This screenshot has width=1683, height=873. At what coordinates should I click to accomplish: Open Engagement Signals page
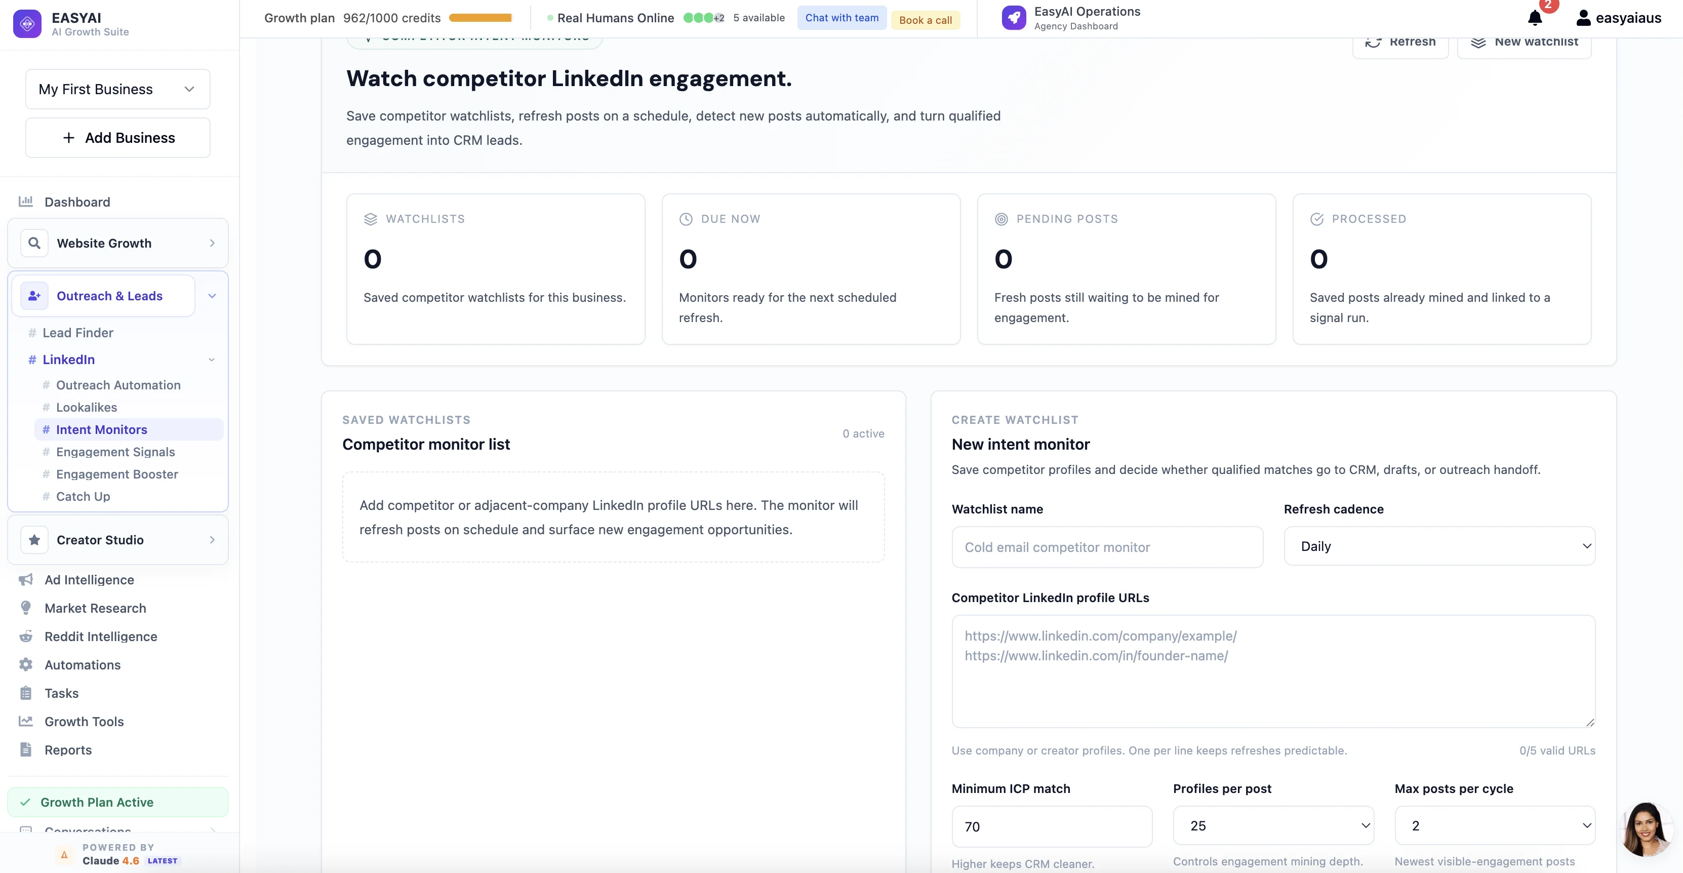click(115, 452)
